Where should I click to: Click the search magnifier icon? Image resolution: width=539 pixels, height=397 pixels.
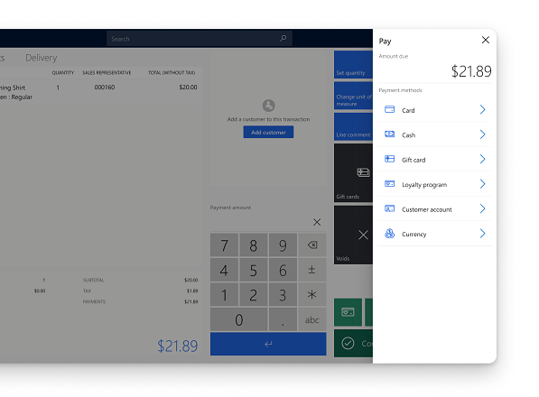[x=283, y=38]
